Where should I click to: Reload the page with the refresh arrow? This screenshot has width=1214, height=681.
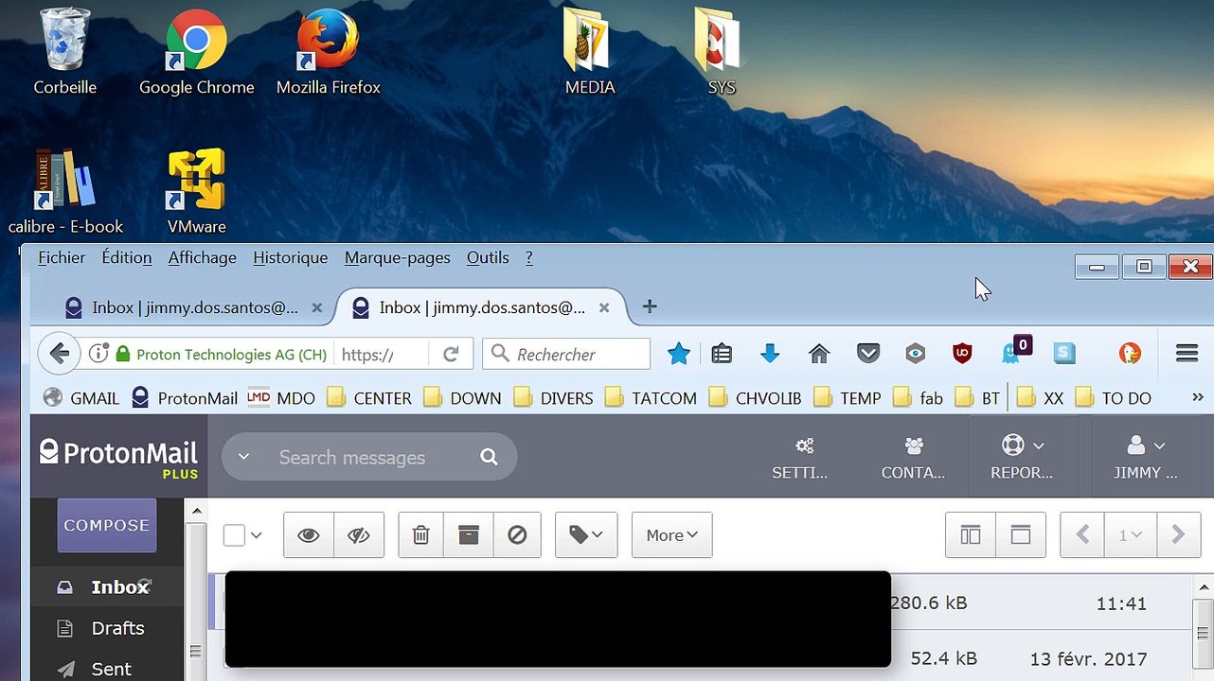[451, 355]
